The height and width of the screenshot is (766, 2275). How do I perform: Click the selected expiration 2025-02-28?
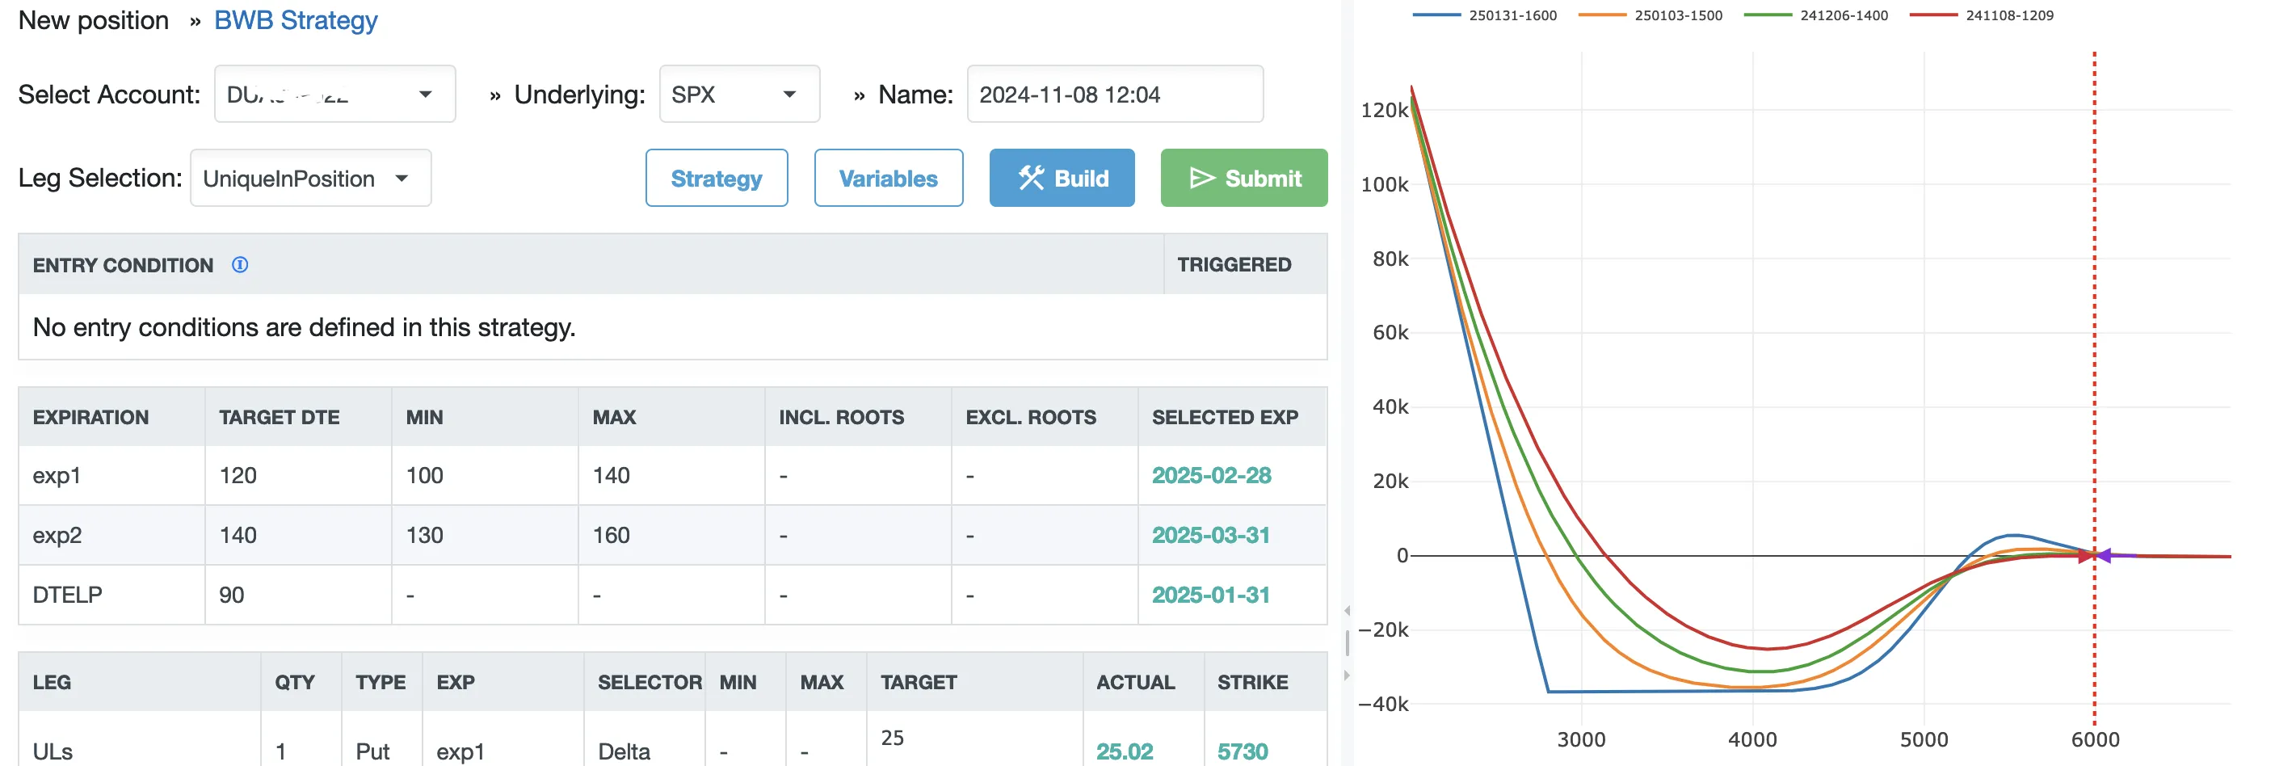pyautogui.click(x=1211, y=475)
